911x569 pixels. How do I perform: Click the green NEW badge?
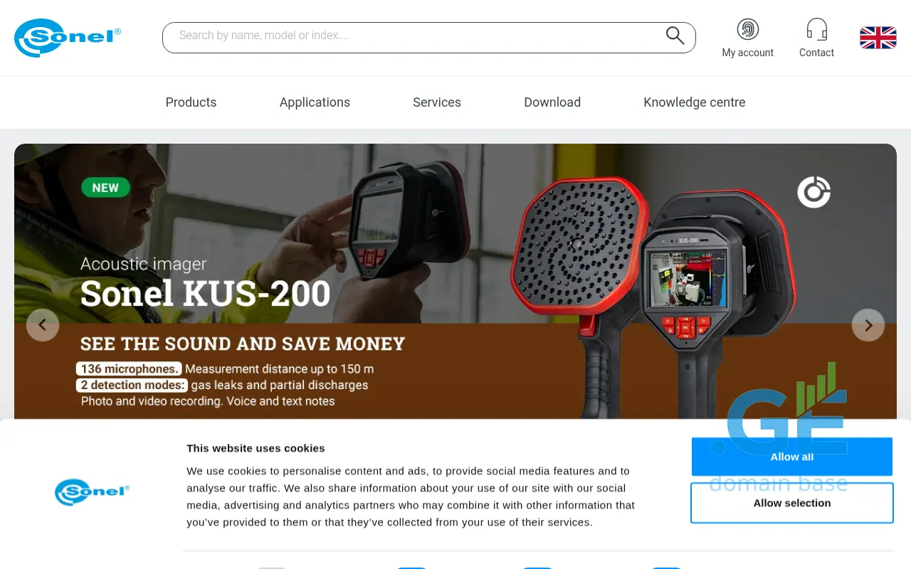click(105, 188)
